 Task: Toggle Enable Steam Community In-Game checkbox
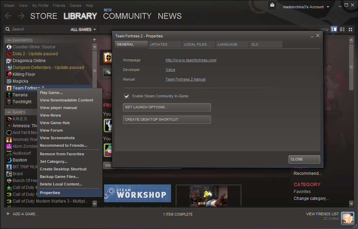(x=126, y=96)
